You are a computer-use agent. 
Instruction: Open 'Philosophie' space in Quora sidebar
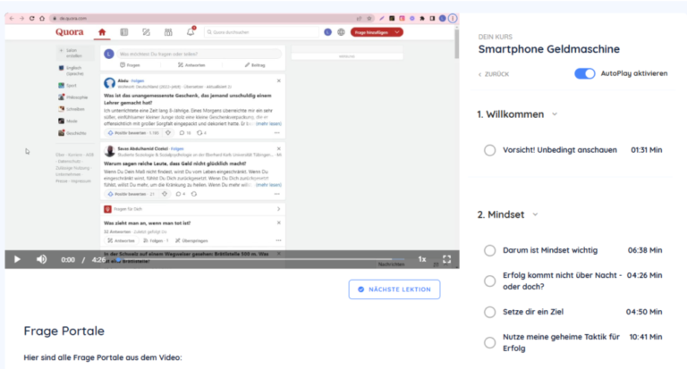click(x=72, y=97)
